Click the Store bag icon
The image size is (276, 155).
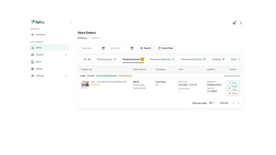(x=32, y=62)
